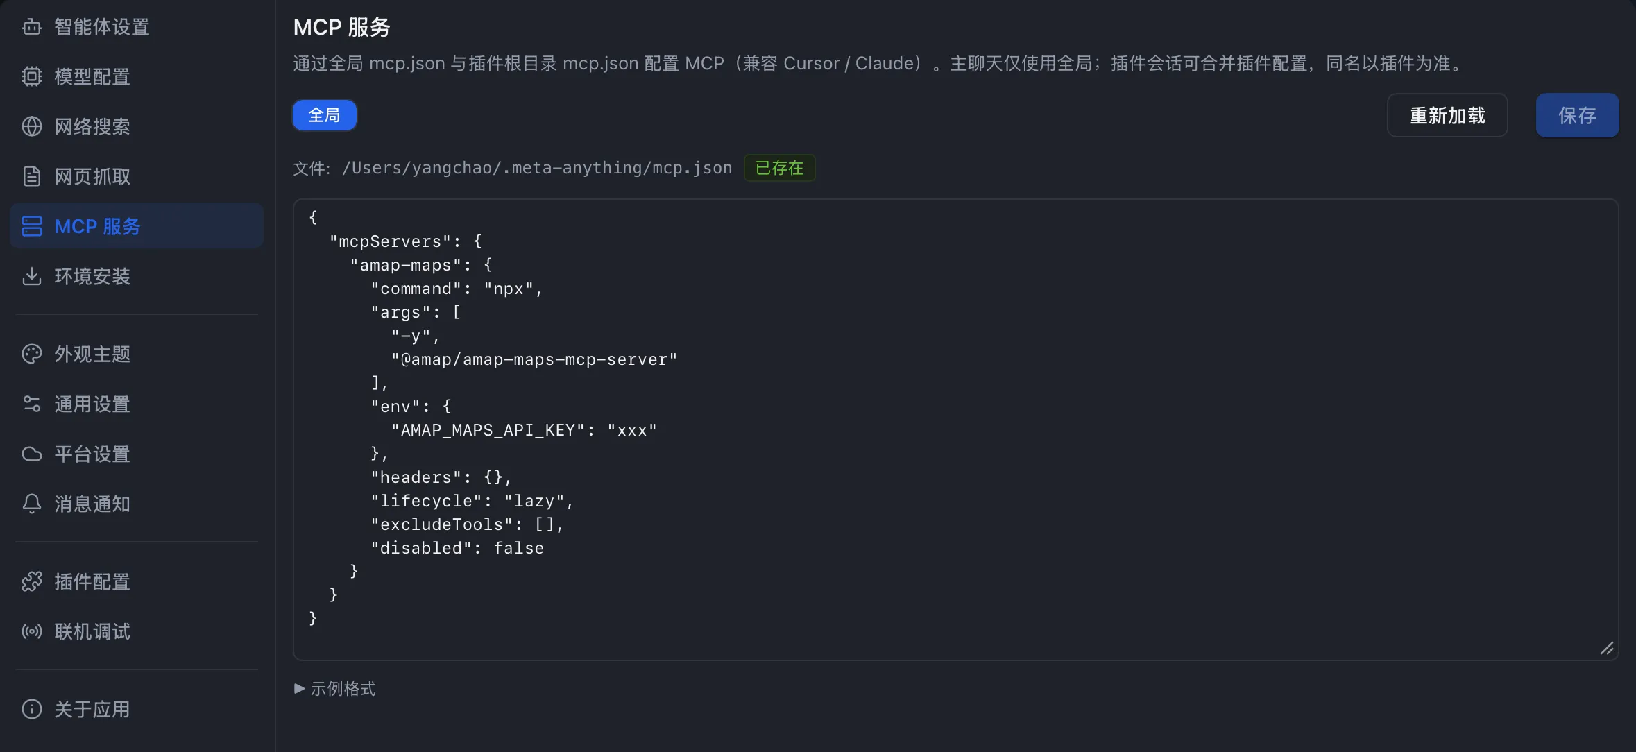Open 通用设置 in the sidebar
The width and height of the screenshot is (1636, 752).
(x=137, y=404)
